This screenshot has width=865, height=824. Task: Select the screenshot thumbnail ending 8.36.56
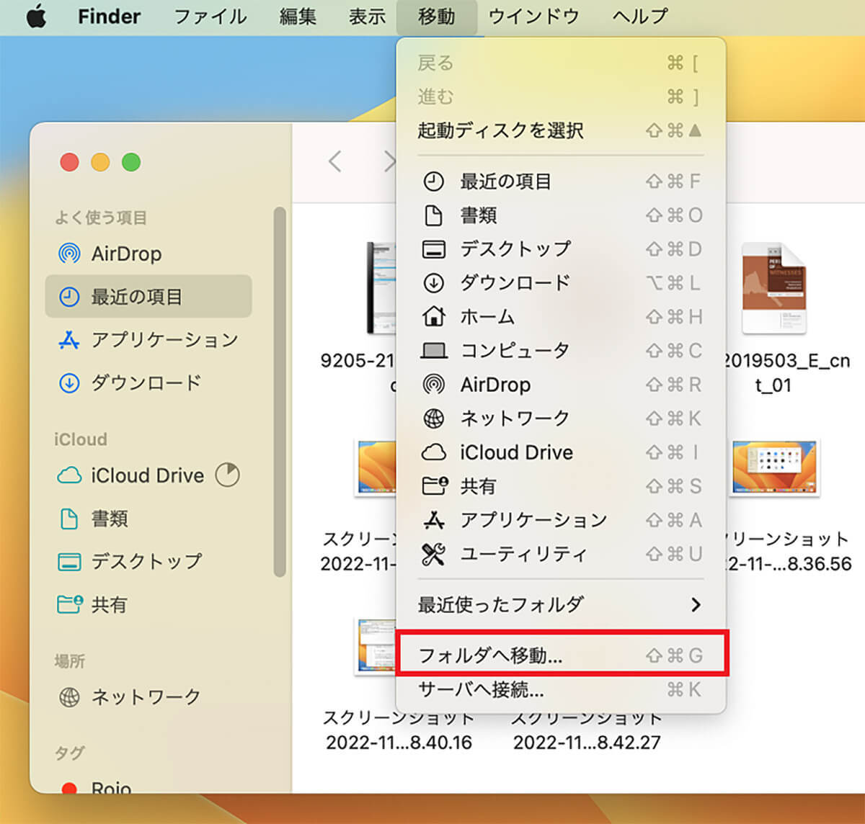(774, 468)
